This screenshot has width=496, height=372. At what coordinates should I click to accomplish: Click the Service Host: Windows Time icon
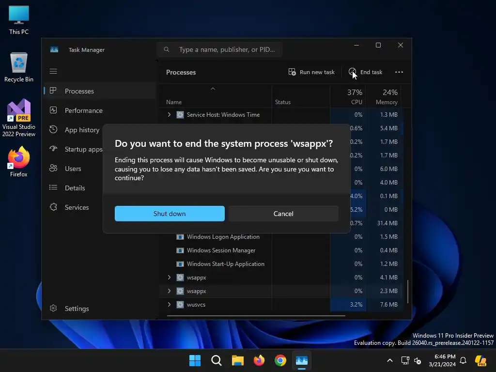pos(180,114)
